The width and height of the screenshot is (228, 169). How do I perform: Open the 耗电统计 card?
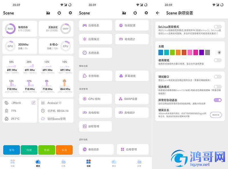[x=132, y=39]
